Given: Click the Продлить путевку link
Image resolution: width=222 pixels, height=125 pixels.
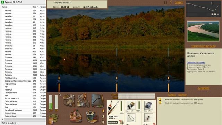Looking at the screenshot, I should point(196,62).
